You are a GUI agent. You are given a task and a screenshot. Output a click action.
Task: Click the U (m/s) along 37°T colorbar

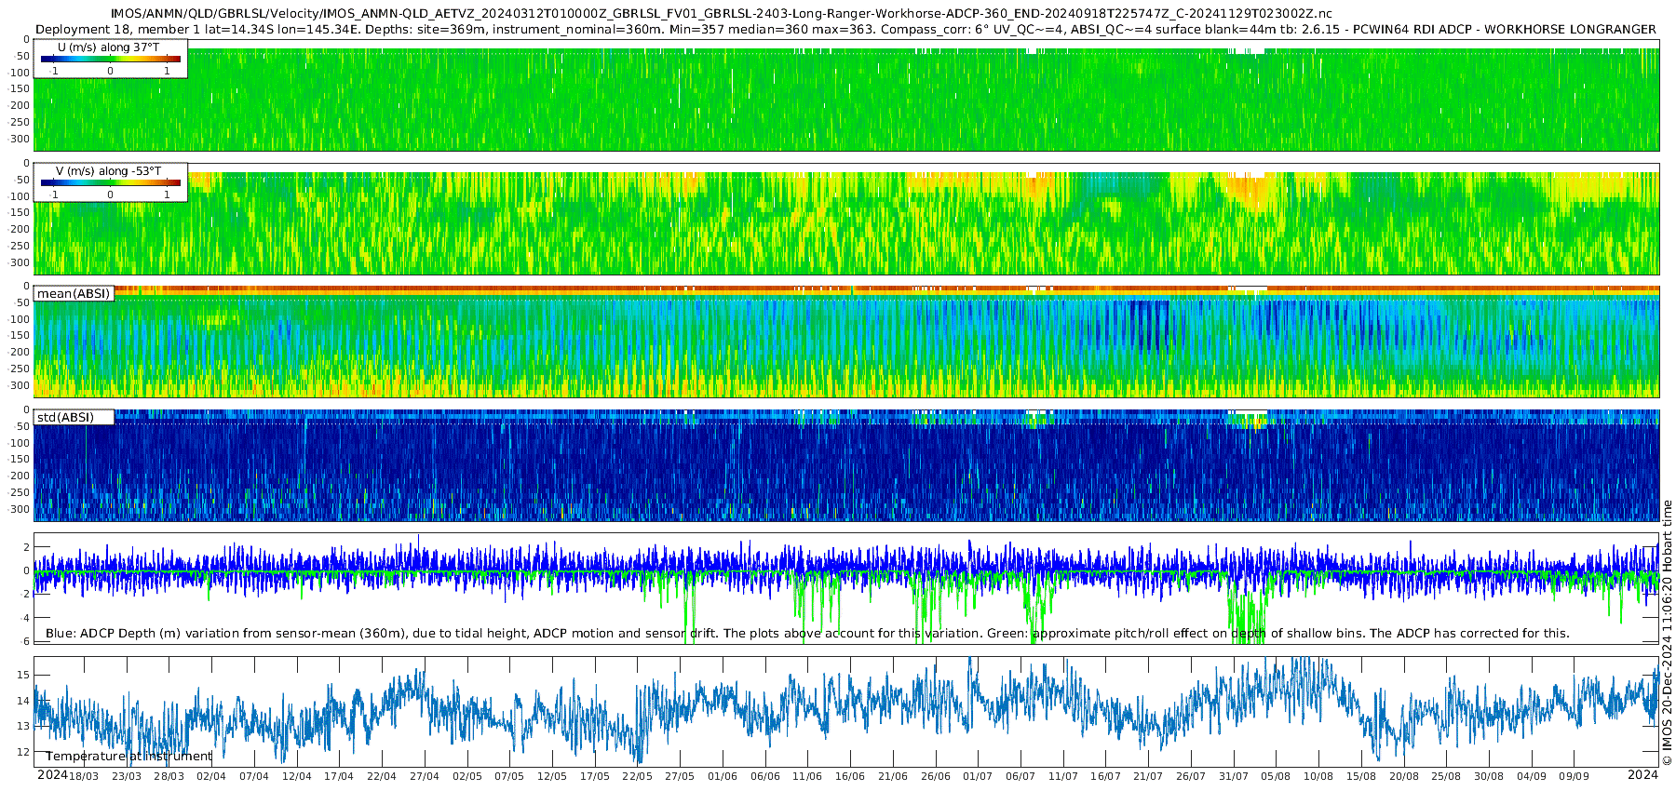click(111, 59)
